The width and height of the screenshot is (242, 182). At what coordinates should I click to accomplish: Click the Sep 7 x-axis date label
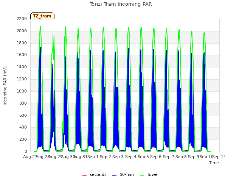[169, 157]
